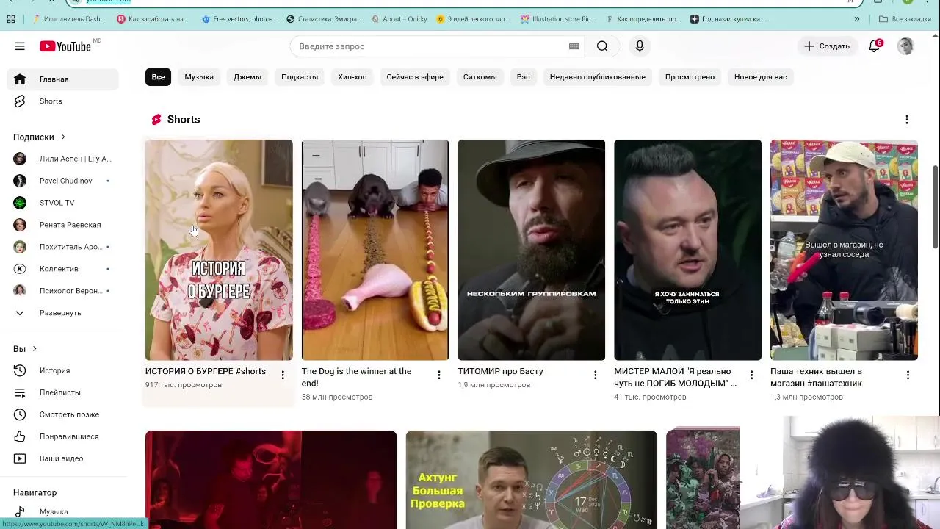Click the YouTube logo
Screen dimensions: 940x529
pos(65,46)
